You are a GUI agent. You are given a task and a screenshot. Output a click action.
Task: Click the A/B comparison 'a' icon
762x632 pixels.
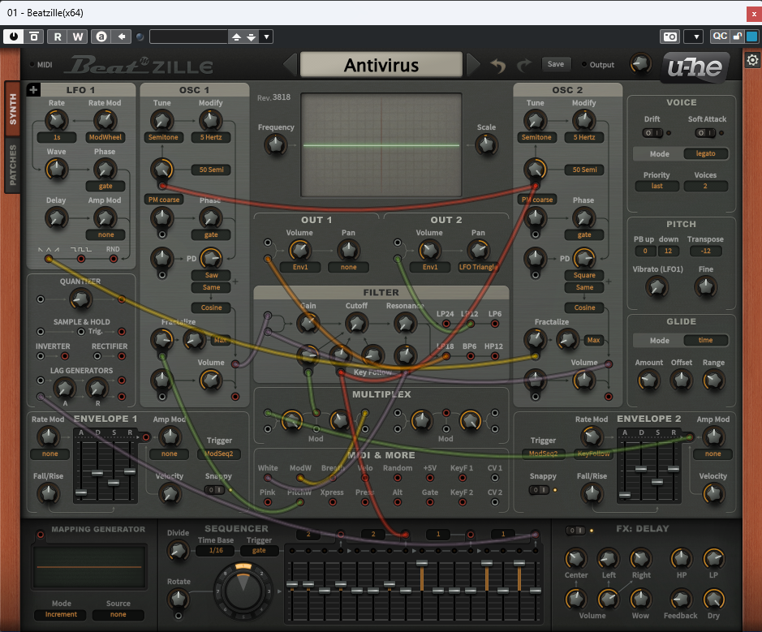pyautogui.click(x=101, y=37)
